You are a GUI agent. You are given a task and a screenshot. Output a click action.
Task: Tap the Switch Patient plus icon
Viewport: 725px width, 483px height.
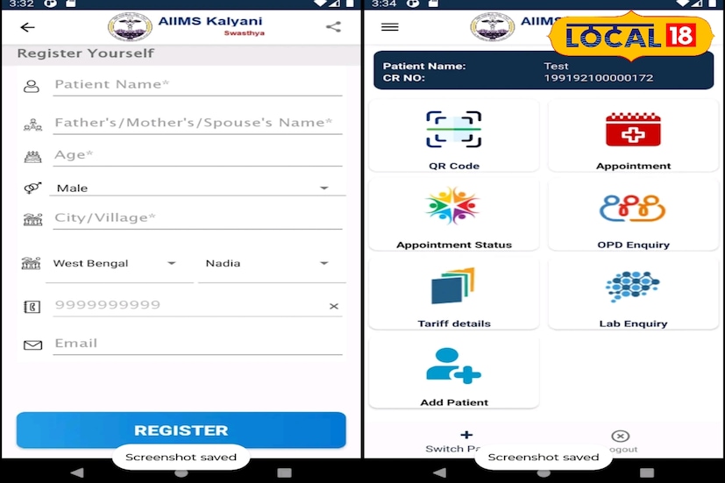(x=466, y=435)
